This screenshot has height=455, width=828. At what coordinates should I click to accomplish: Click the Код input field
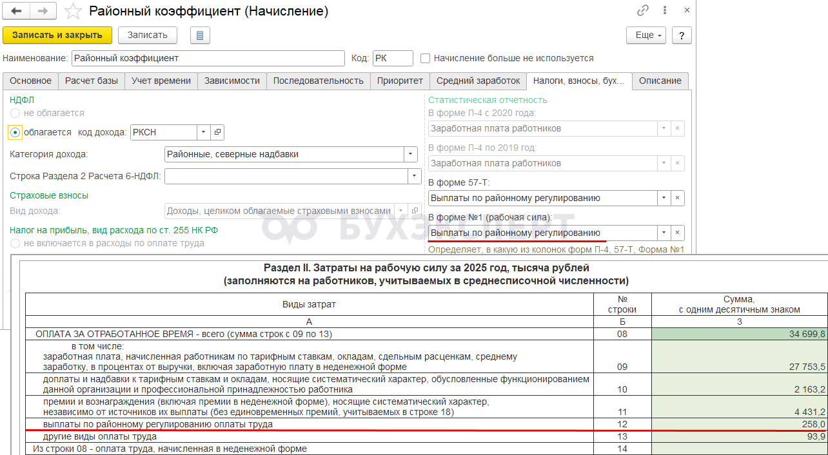tap(393, 58)
